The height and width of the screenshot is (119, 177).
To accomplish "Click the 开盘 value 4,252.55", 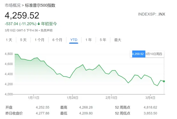I will click(42, 107).
